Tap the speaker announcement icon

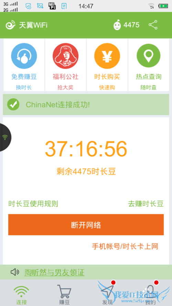[x=15, y=272]
